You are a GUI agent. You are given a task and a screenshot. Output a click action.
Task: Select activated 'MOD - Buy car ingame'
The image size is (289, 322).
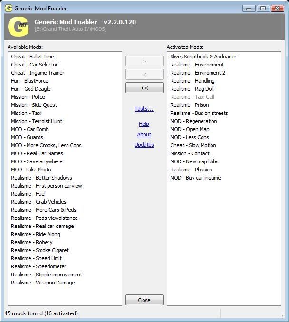pyautogui.click(x=195, y=178)
